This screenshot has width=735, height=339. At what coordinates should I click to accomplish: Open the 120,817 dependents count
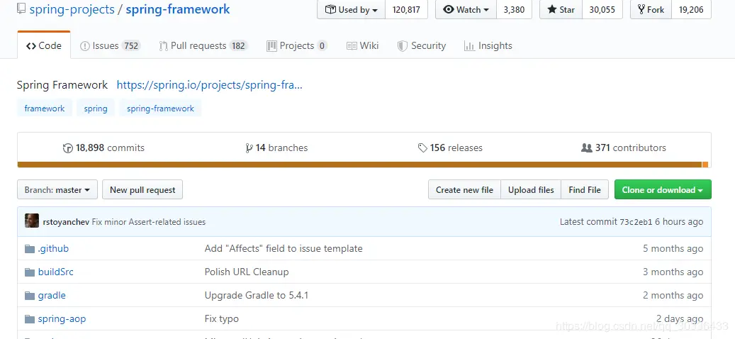pyautogui.click(x=406, y=9)
